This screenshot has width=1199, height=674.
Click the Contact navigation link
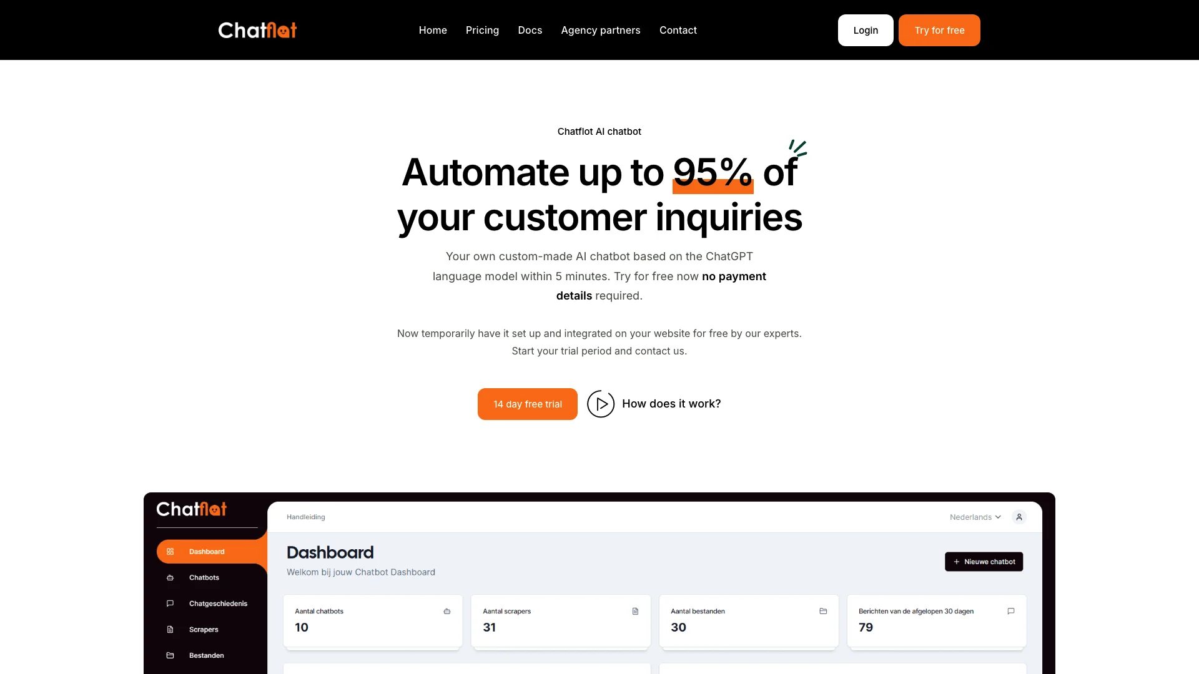click(678, 29)
